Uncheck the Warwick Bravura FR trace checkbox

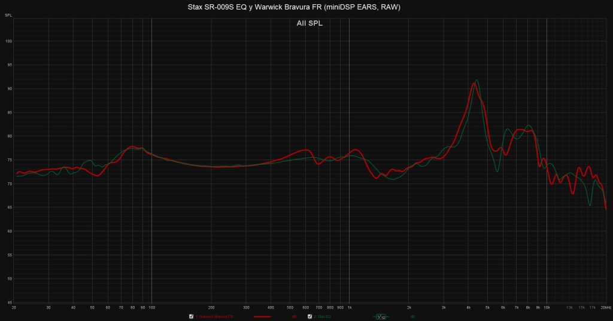pos(191,316)
